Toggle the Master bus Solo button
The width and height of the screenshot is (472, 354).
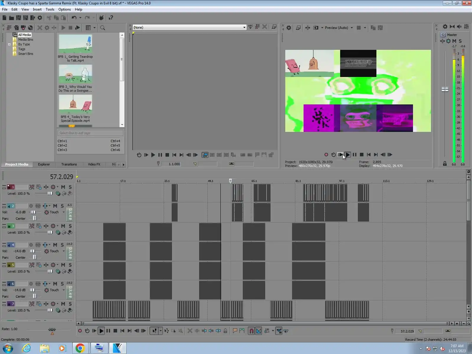[x=460, y=41]
